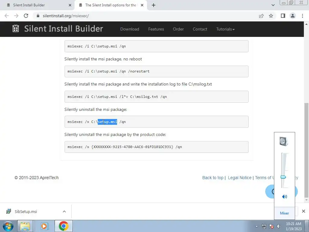
Task: Click the speaker device icon in volume popup
Action: tap(284, 141)
